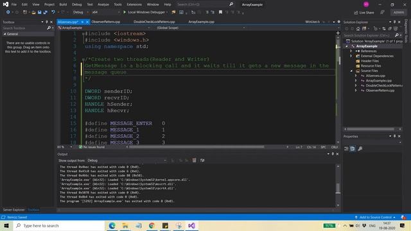Click the Open File folder icon in toolbar
Viewport: 411px width, 231px height.
33,12
